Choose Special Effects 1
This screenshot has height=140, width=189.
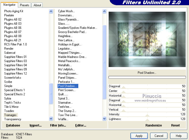[x=15, y=90]
